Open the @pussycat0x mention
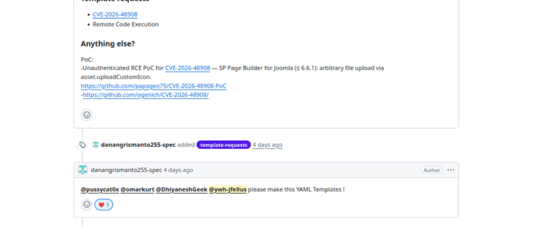535x227 pixels. click(x=100, y=190)
